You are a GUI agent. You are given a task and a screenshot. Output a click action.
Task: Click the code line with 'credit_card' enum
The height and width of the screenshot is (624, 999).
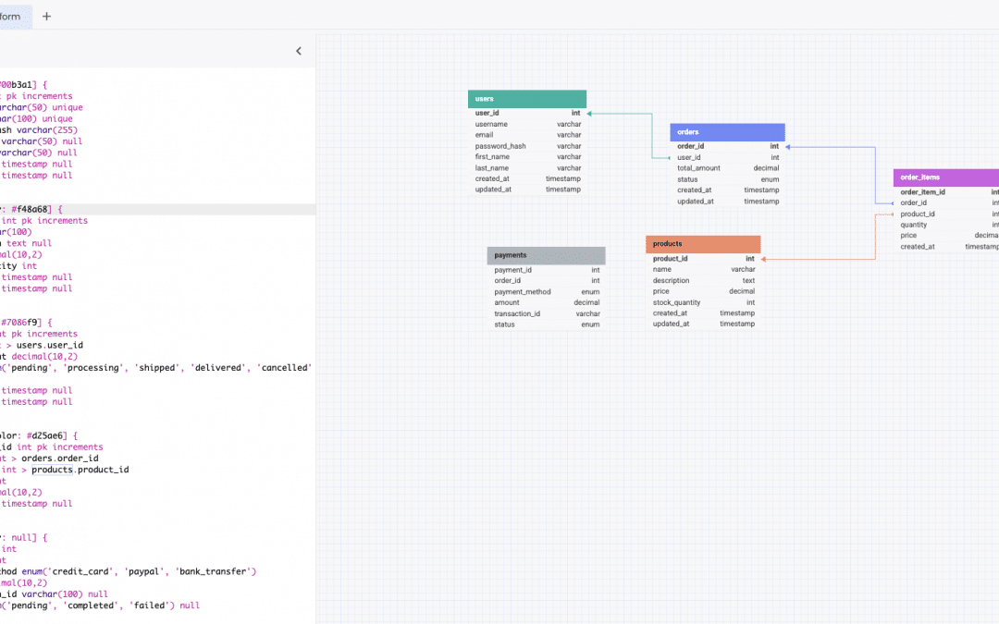129,571
